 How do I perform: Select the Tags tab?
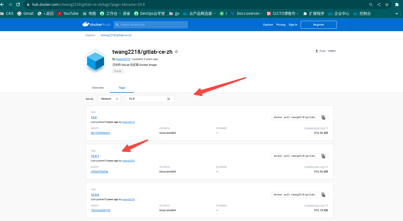pos(122,88)
